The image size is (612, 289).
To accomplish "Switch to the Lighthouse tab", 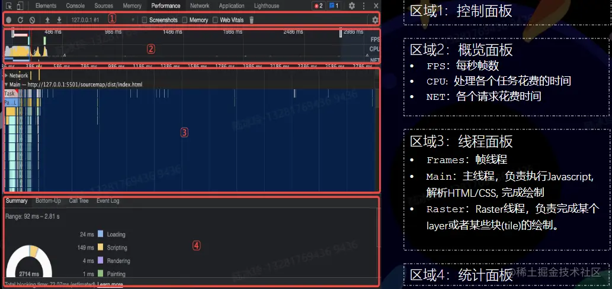I will [267, 6].
